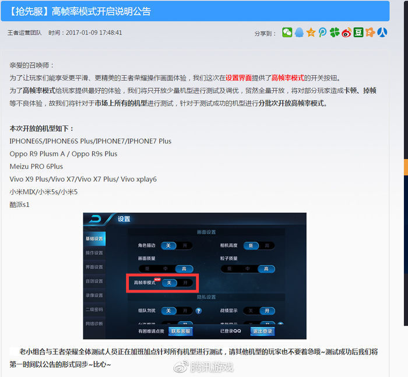This screenshot has height=377, width=408.
Task: Choose 中 for 粒子质量
Action: tap(248, 269)
